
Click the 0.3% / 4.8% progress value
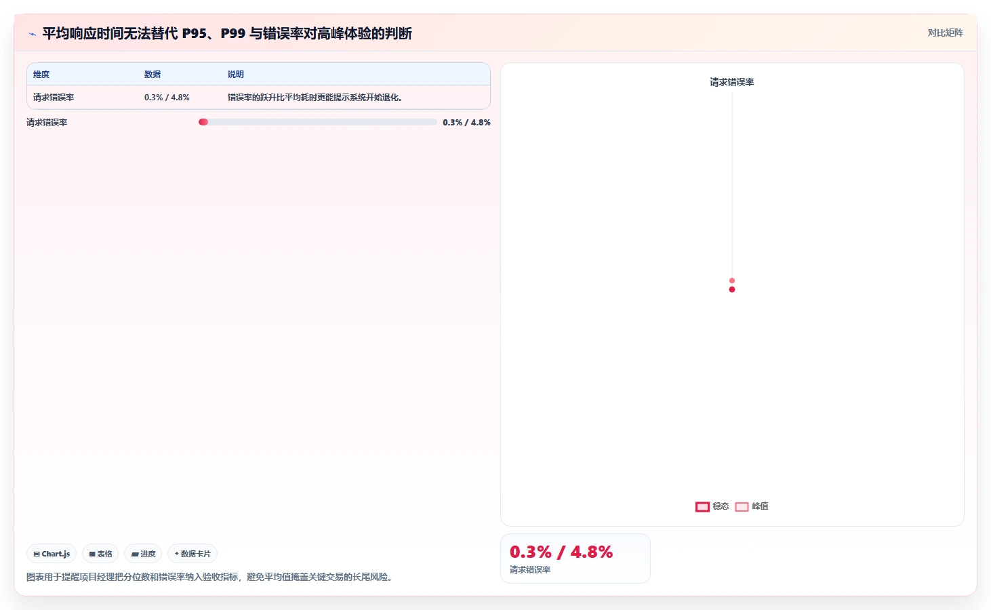tap(466, 123)
